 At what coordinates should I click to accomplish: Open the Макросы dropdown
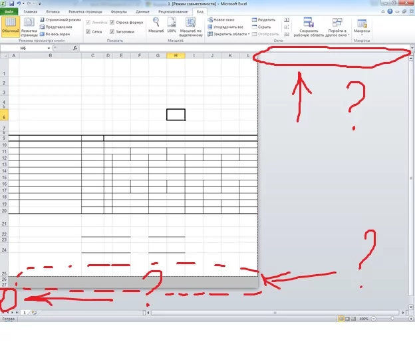click(362, 27)
